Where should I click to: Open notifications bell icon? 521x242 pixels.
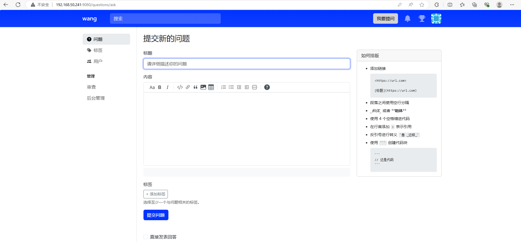tap(407, 18)
